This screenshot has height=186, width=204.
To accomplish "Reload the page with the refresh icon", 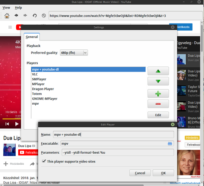I will click(34, 15).
